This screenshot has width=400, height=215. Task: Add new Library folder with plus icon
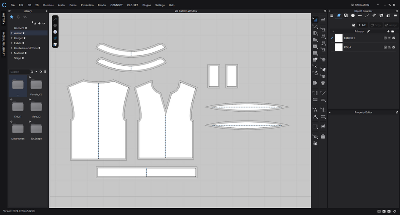tap(39, 23)
